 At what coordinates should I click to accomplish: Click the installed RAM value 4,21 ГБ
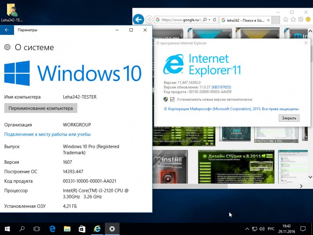coord(70,206)
